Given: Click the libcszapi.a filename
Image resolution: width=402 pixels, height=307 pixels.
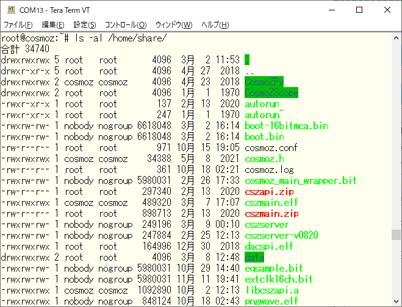Looking at the screenshot, I should 273,290.
